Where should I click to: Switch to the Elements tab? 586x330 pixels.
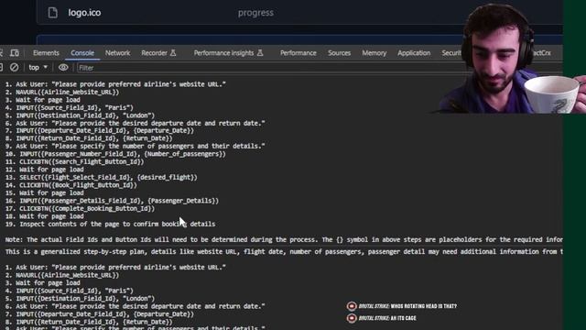[x=46, y=53]
